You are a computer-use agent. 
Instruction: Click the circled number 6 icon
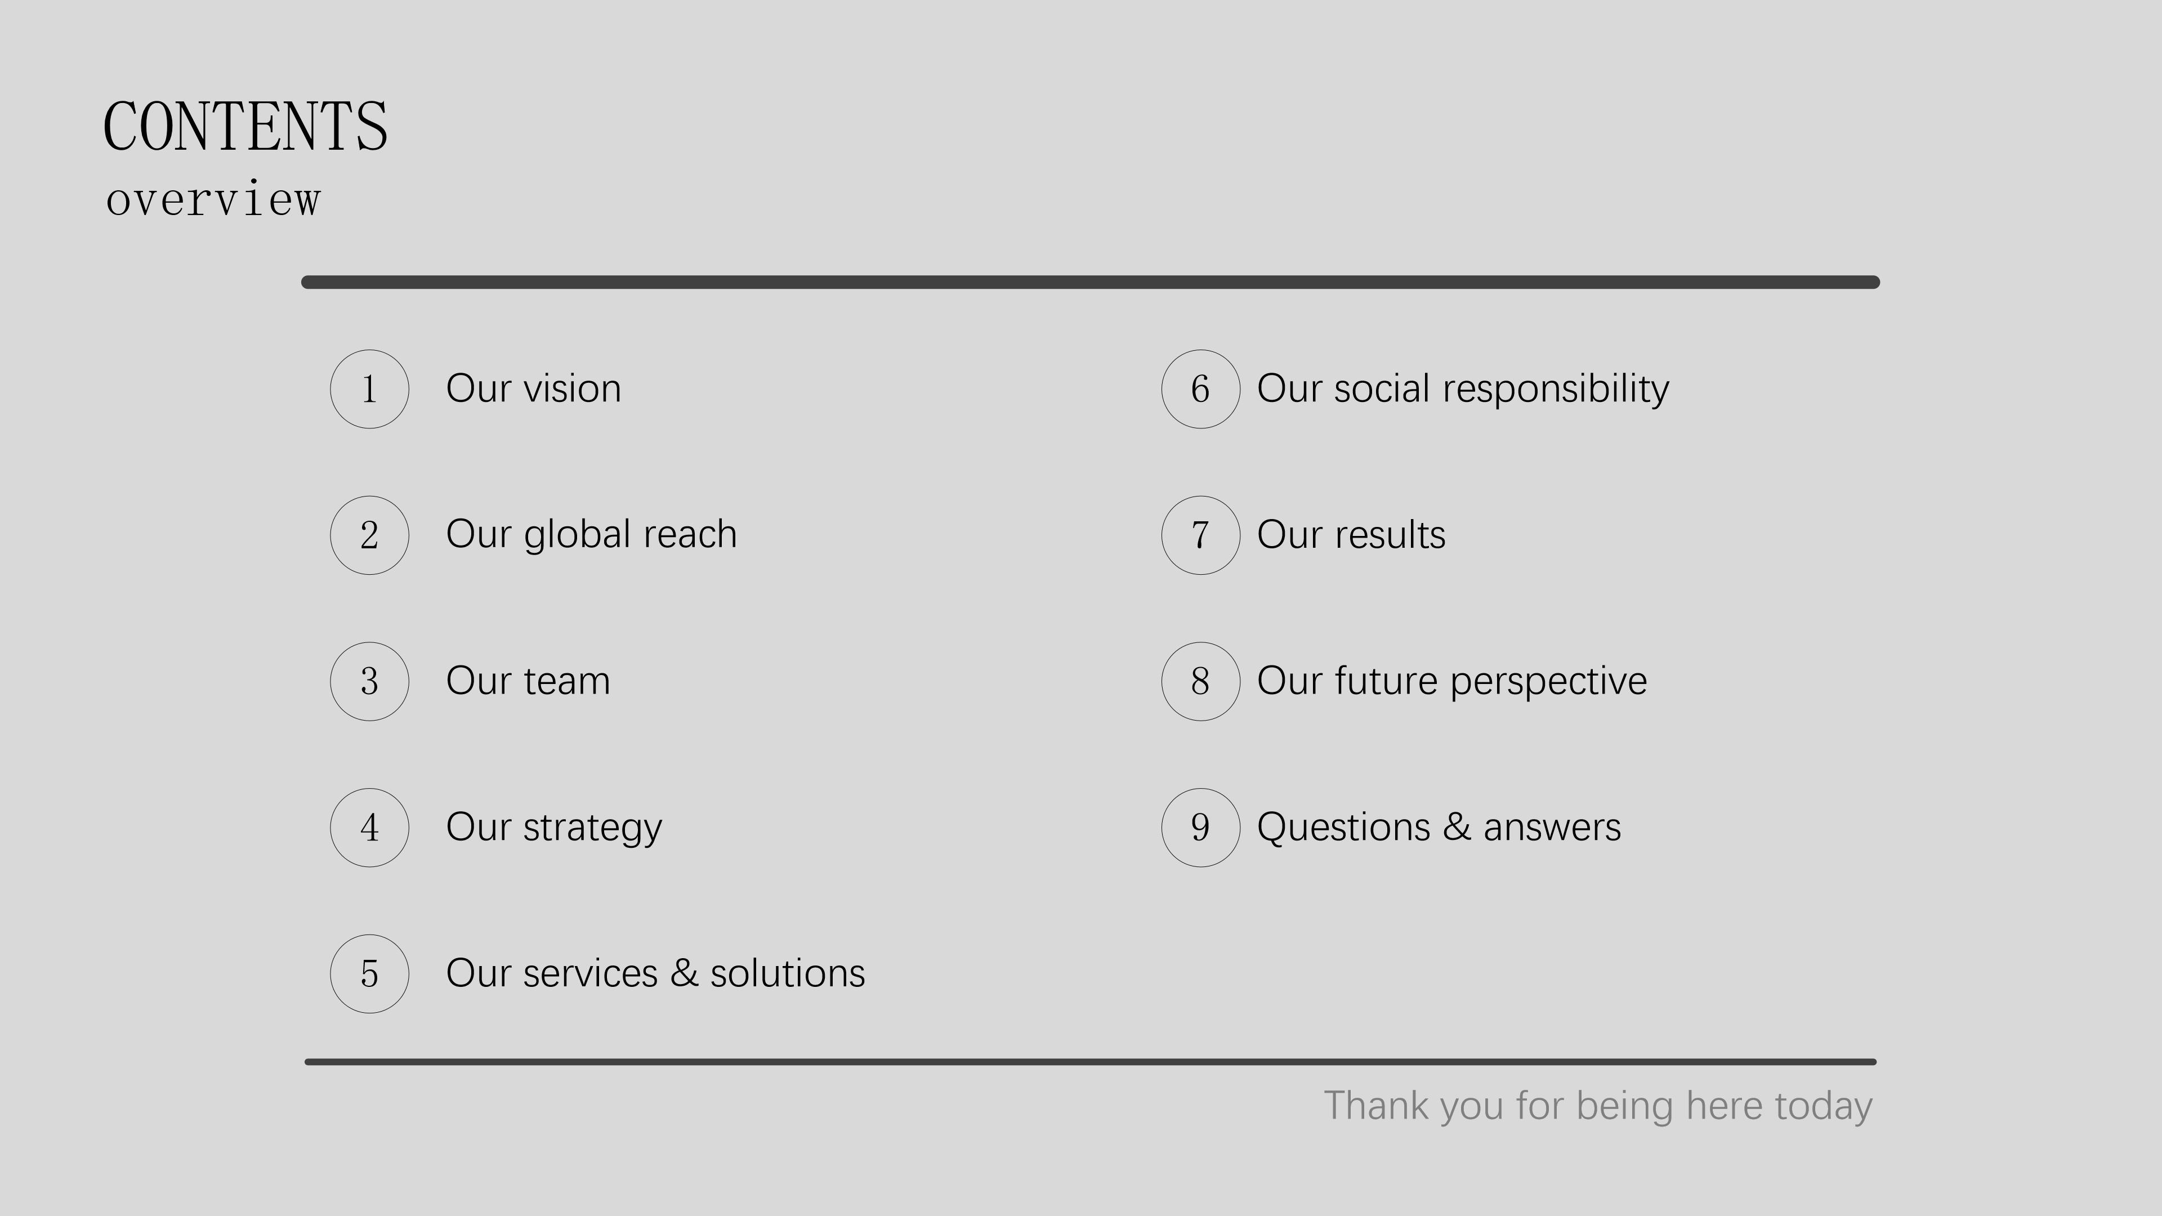point(1200,390)
